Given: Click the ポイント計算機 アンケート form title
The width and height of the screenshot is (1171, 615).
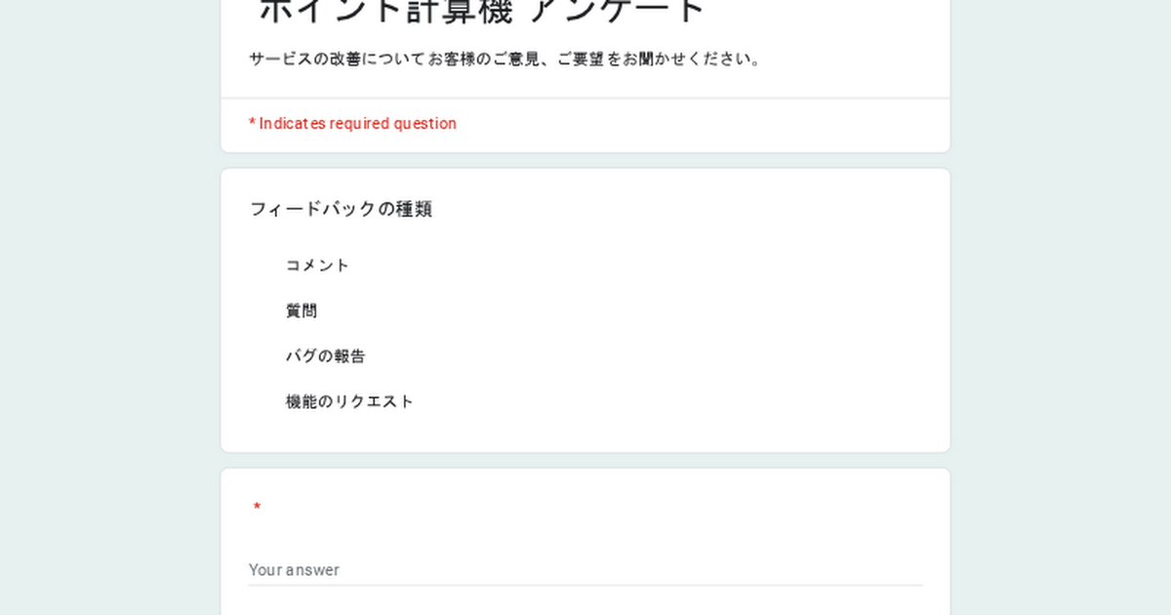Looking at the screenshot, I should pos(482,12).
